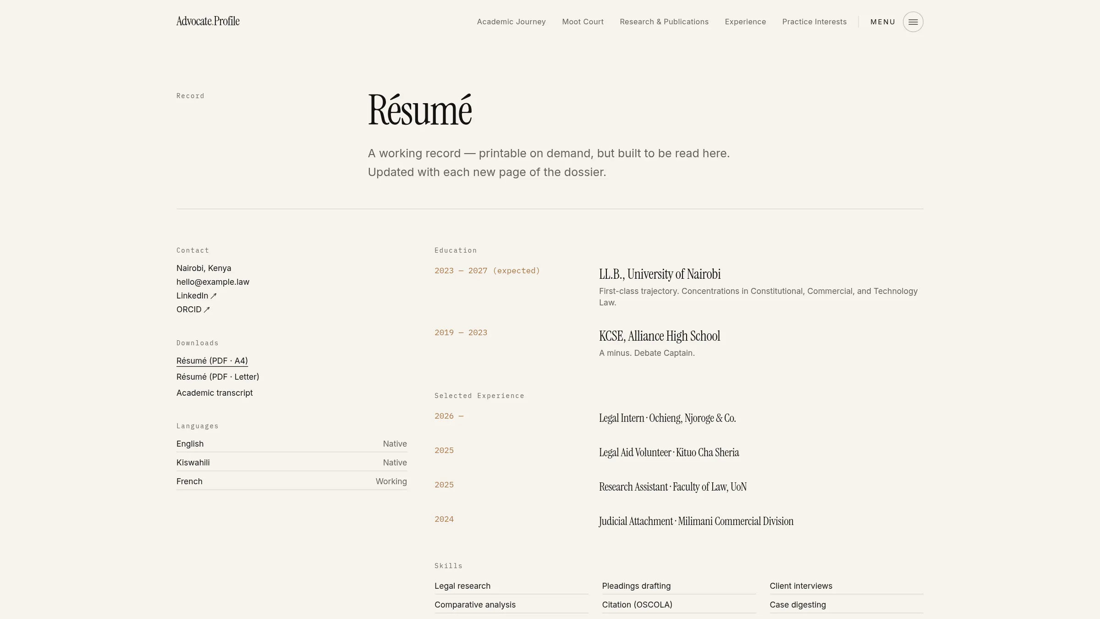Click the English language row

coord(291,444)
